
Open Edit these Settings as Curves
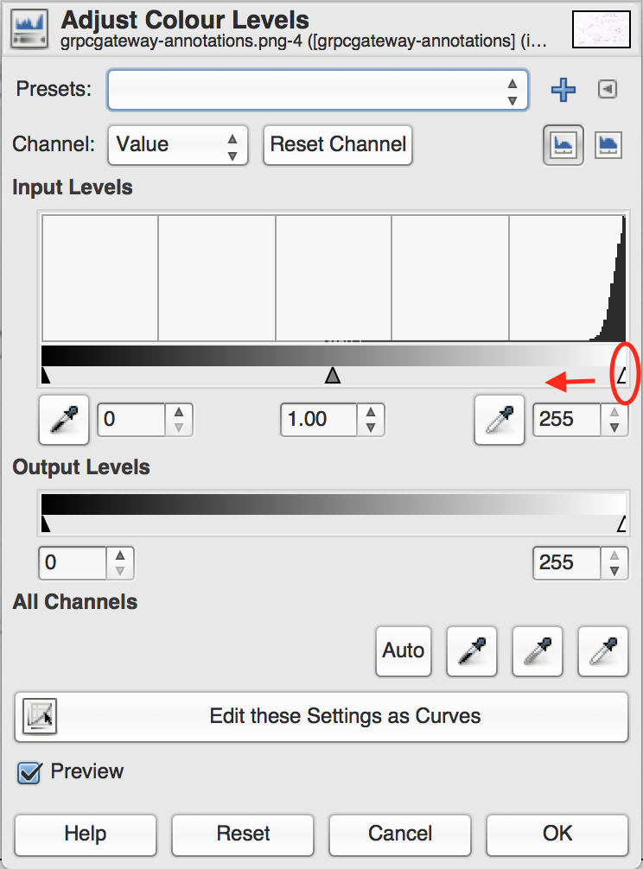[321, 716]
